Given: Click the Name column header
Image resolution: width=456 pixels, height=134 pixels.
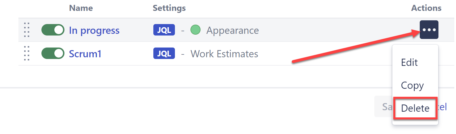Looking at the screenshot, I should tap(81, 8).
